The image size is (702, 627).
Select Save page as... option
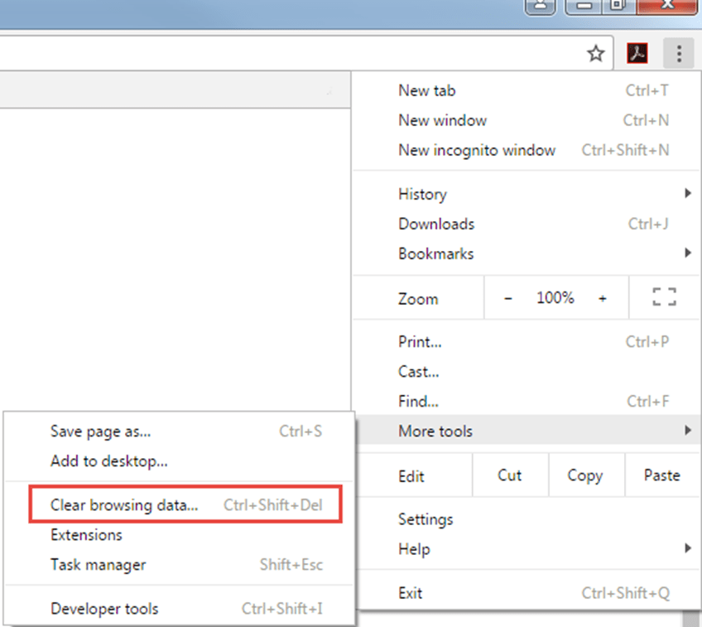[179, 432]
